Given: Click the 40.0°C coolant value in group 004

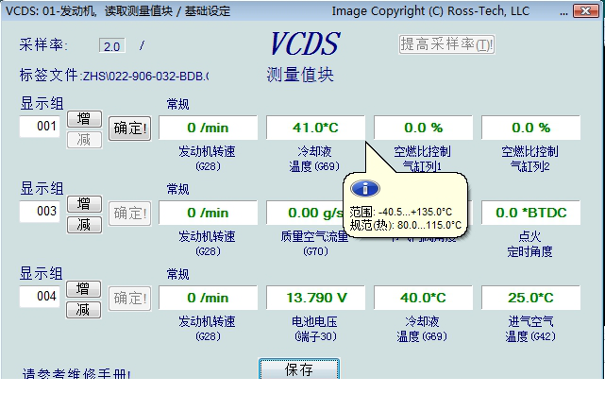Looking at the screenshot, I should click(423, 298).
